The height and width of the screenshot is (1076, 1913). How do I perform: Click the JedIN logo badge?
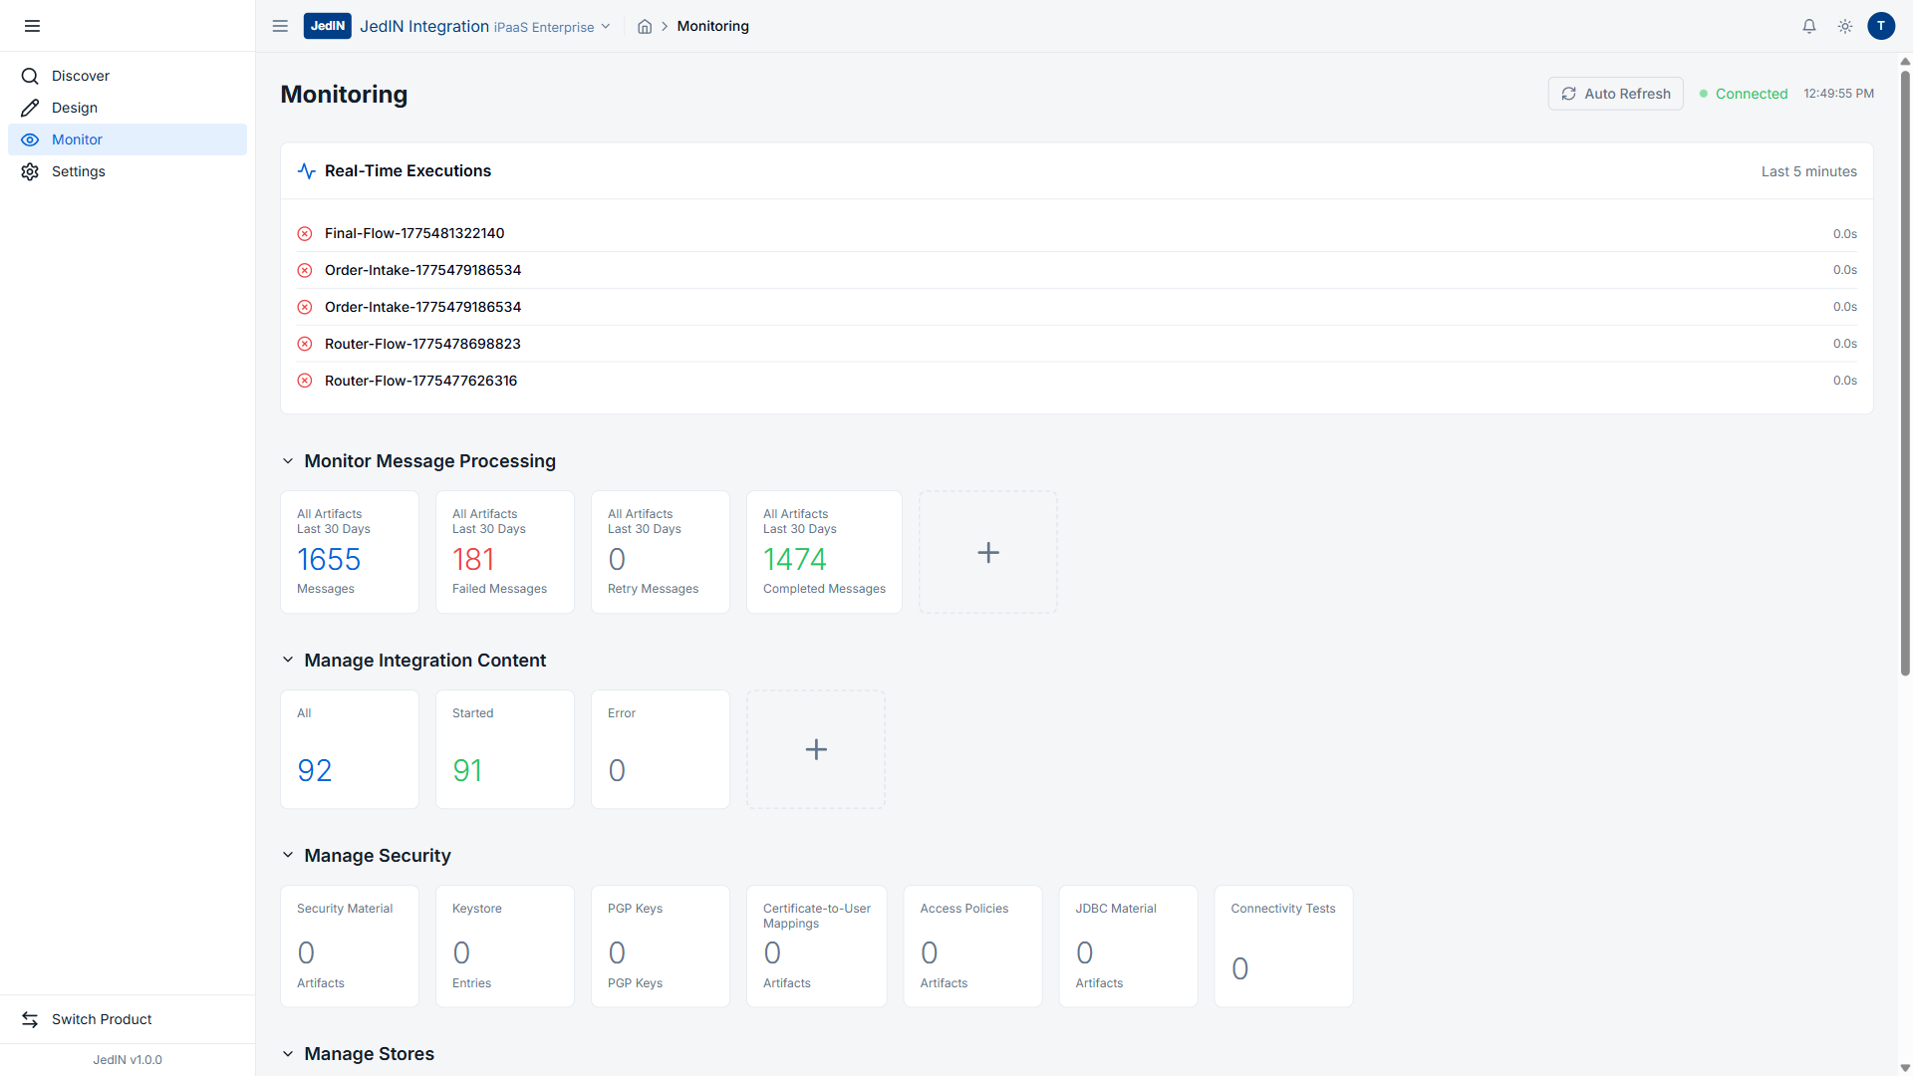pyautogui.click(x=327, y=27)
